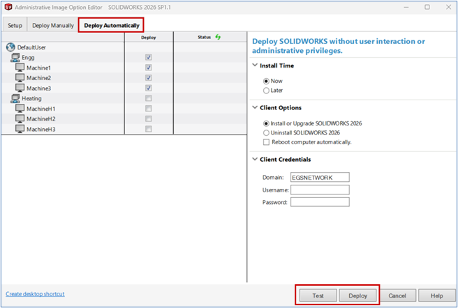Click the MachineH3 computer icon
The height and width of the screenshot is (308, 458).
point(20,129)
